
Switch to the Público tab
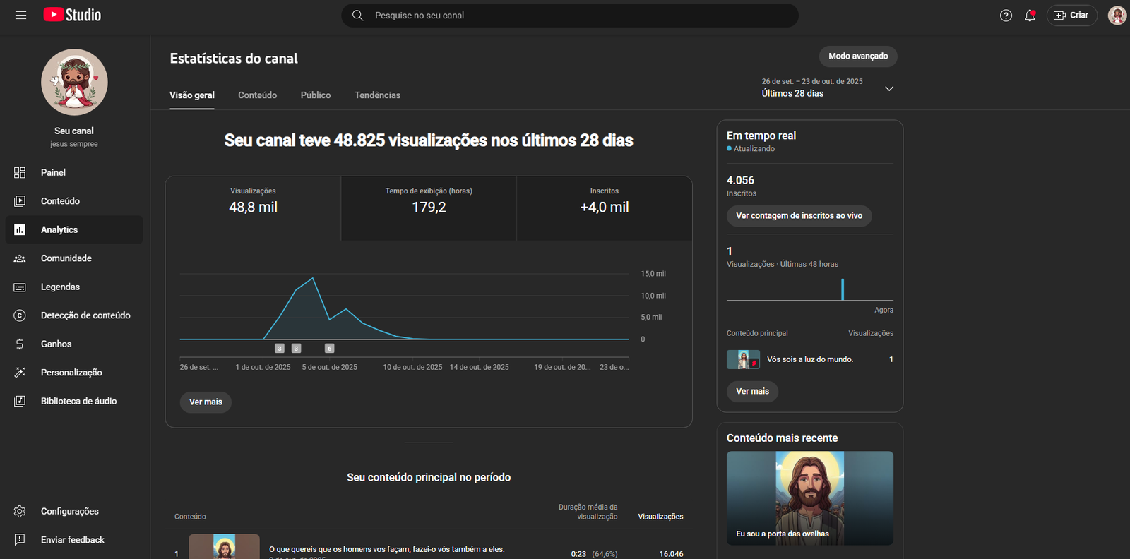pos(315,95)
